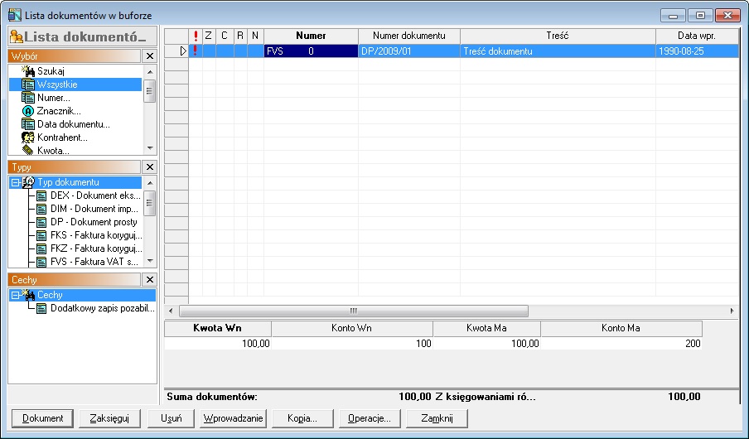Click the Szukaj binoculars icon
749x439 pixels.
(27, 71)
